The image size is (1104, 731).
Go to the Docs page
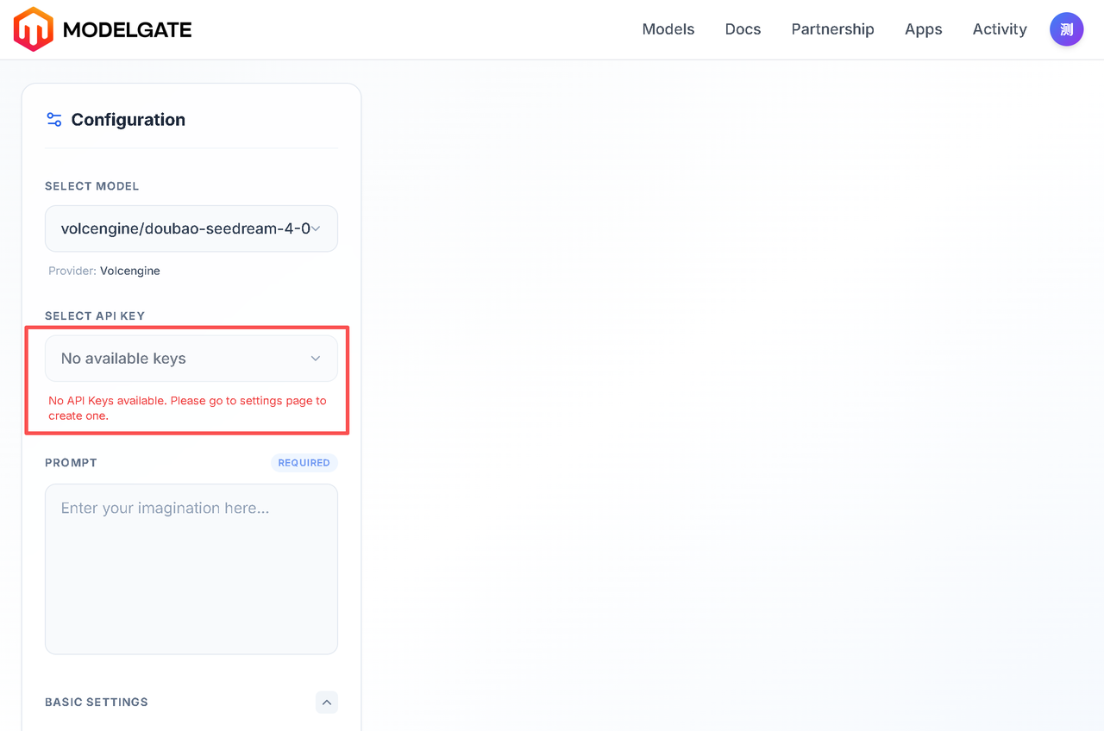(743, 29)
